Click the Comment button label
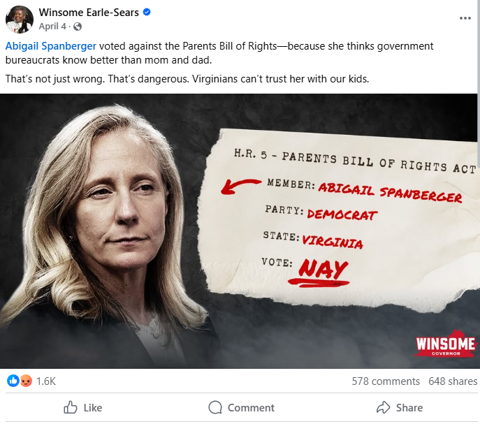Image resolution: width=480 pixels, height=424 pixels. coord(251,408)
